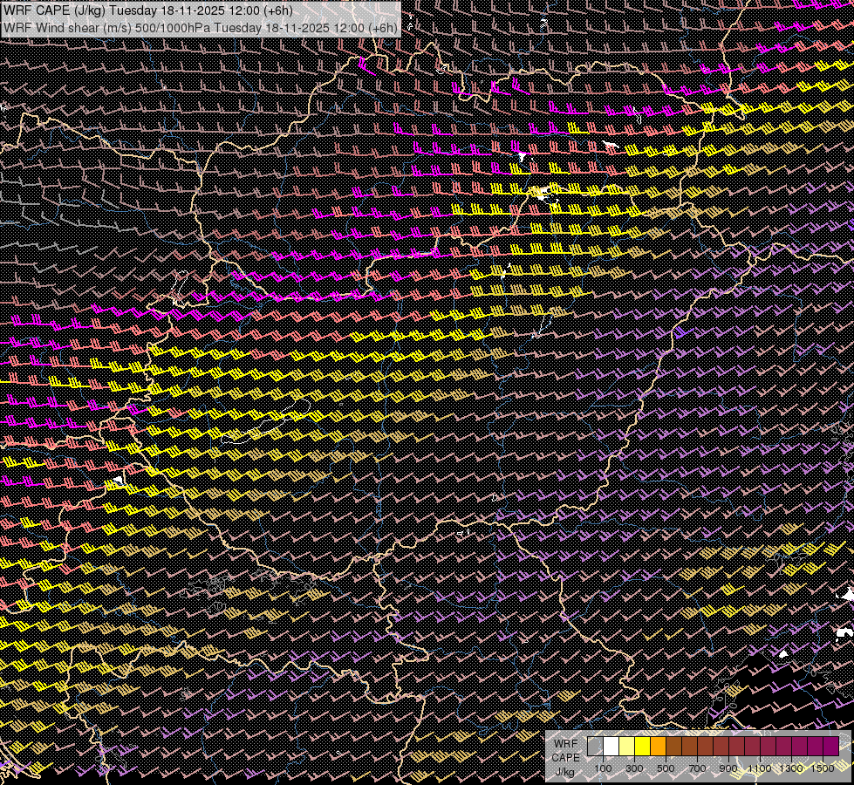
Task: Click the J/kg unit label in the legend
Action: pyautogui.click(x=565, y=773)
